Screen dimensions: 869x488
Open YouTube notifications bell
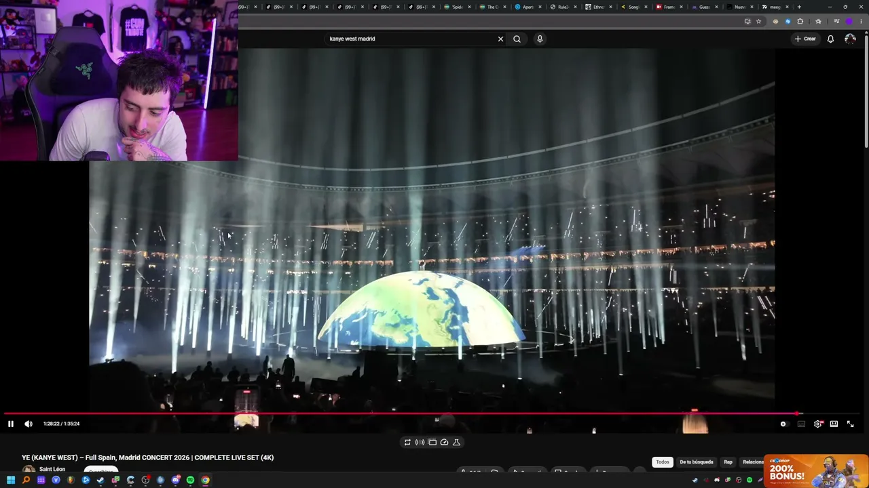click(x=830, y=39)
